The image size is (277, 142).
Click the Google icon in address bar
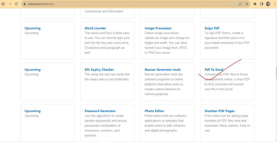click(x=234, y=4)
